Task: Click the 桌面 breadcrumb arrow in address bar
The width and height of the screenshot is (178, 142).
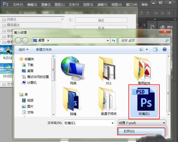Action: [x=48, y=41]
